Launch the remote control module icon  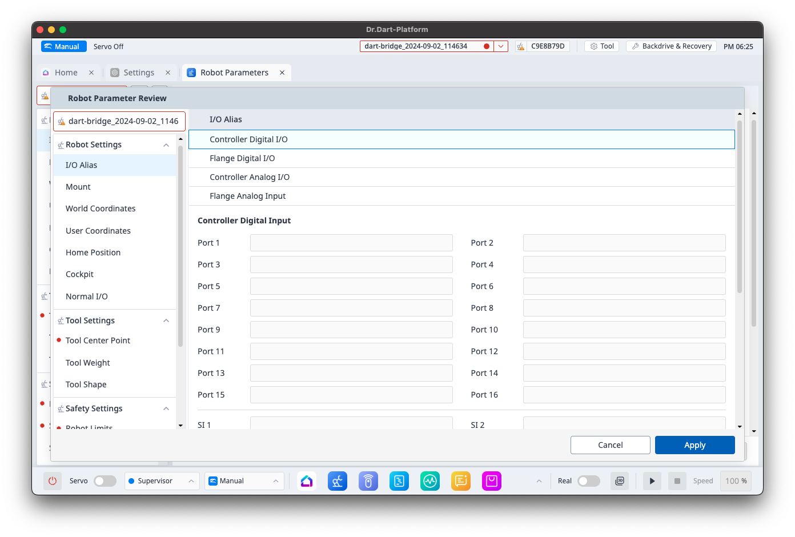coord(368,481)
